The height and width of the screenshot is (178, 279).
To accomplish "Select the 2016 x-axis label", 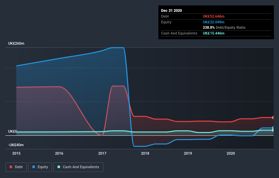I will (x=59, y=153).
